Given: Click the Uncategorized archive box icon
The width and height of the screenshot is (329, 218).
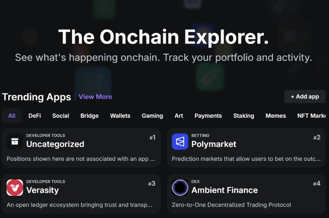Looking at the screenshot, I should coord(15,142).
